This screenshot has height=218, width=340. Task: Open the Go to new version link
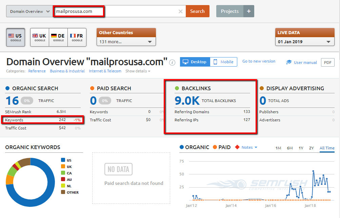(259, 61)
